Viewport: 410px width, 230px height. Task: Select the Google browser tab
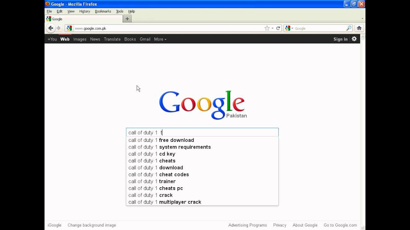(x=84, y=19)
